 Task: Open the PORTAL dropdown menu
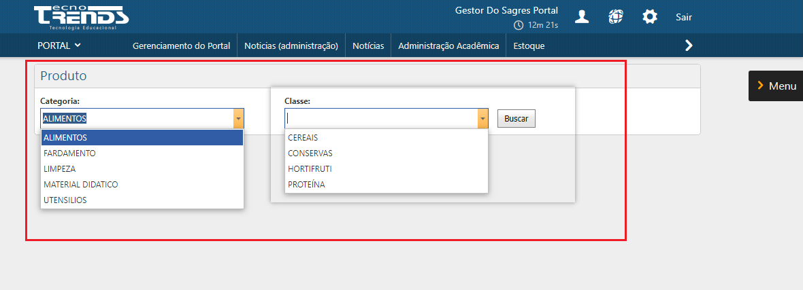point(59,46)
